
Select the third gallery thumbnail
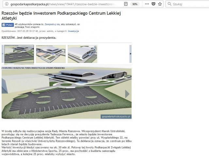tap(82, 54)
